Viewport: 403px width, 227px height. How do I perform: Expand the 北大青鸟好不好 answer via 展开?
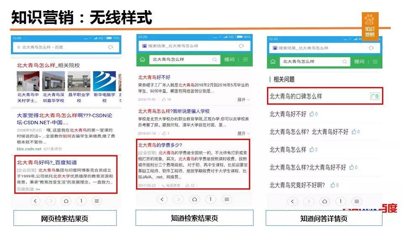(243, 100)
